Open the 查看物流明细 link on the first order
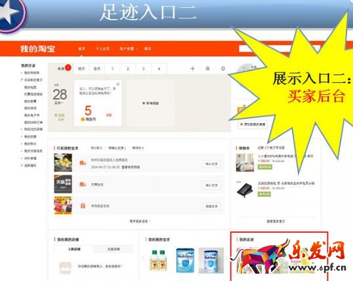The width and height of the screenshot is (353, 281). 131,167
